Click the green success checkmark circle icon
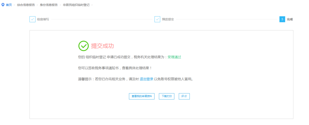The width and height of the screenshot is (309, 125). click(x=84, y=46)
